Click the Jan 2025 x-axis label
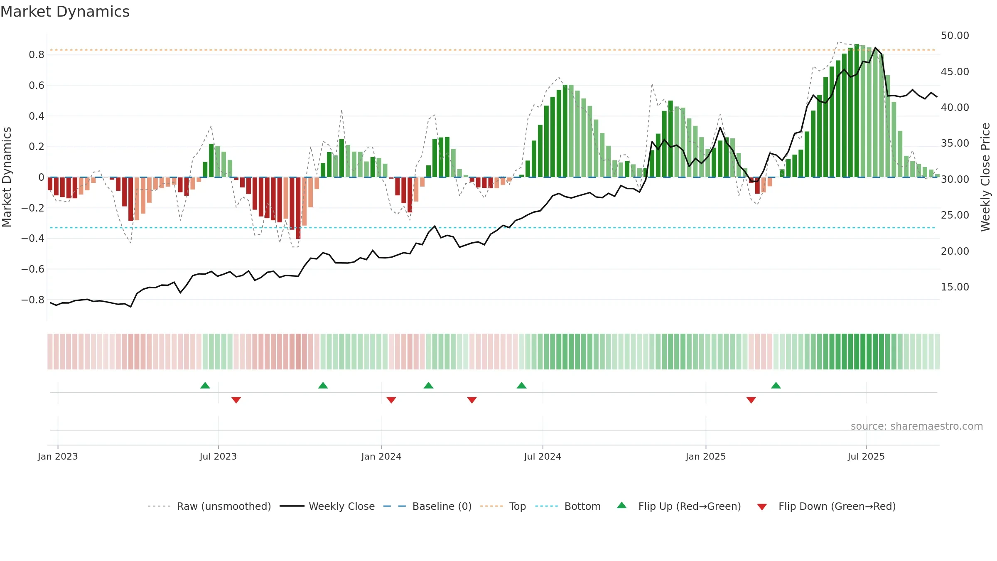This screenshot has width=997, height=561. click(706, 456)
